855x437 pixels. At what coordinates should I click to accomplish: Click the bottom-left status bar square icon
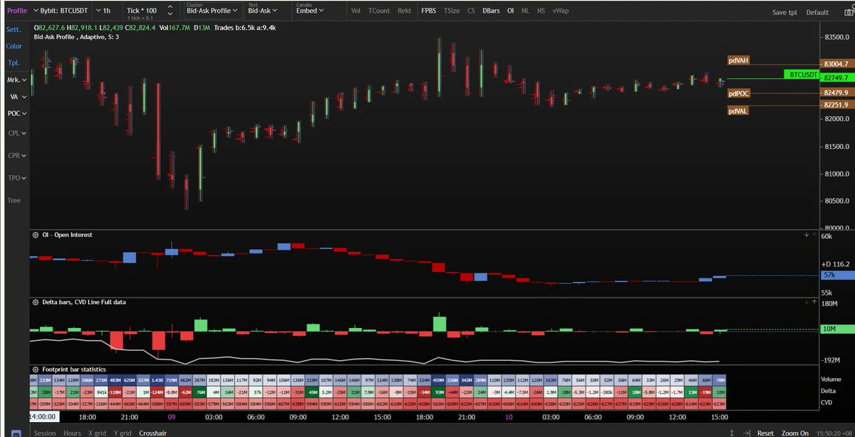(16, 433)
